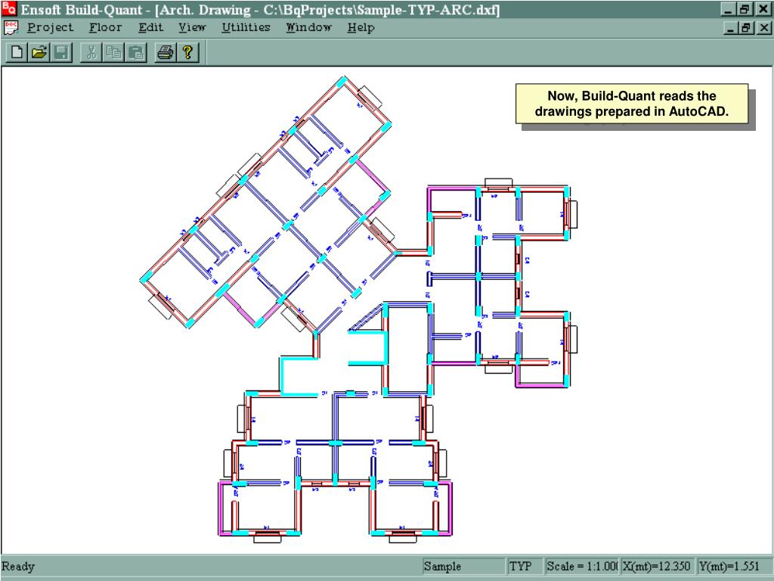
Task: Click the Y(mt)=1.551 coordinate readout
Action: [732, 566]
